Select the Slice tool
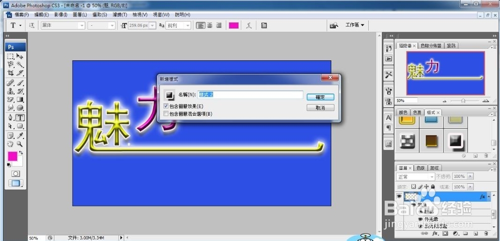500x241 pixels. 20,72
